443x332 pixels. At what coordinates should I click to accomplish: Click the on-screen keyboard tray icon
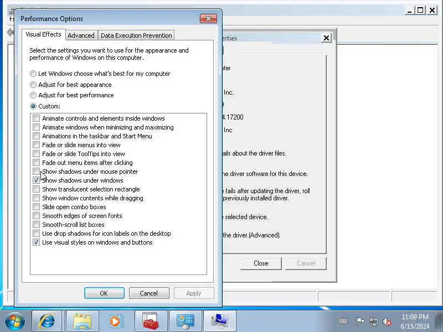point(343,321)
